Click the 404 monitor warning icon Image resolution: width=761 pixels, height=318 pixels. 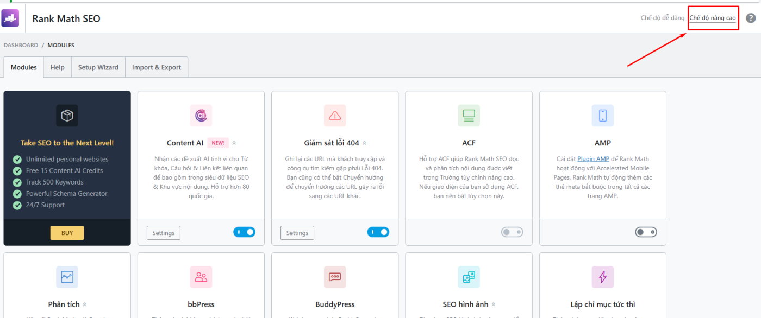(x=335, y=116)
